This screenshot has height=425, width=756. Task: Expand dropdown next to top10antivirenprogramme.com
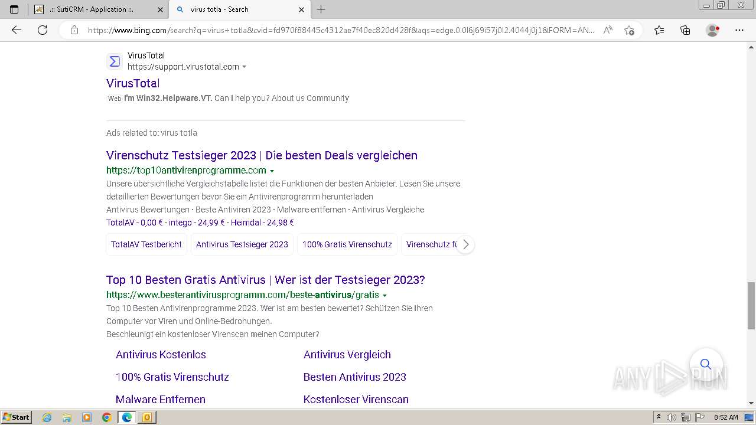point(272,171)
